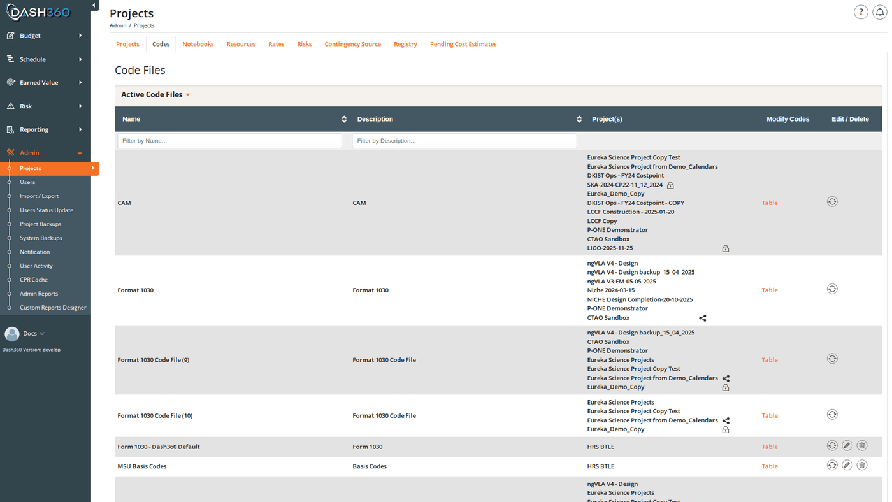Click refresh icon for Format 1030 Code File (10)
This screenshot has width=892, height=502.
pos(832,414)
